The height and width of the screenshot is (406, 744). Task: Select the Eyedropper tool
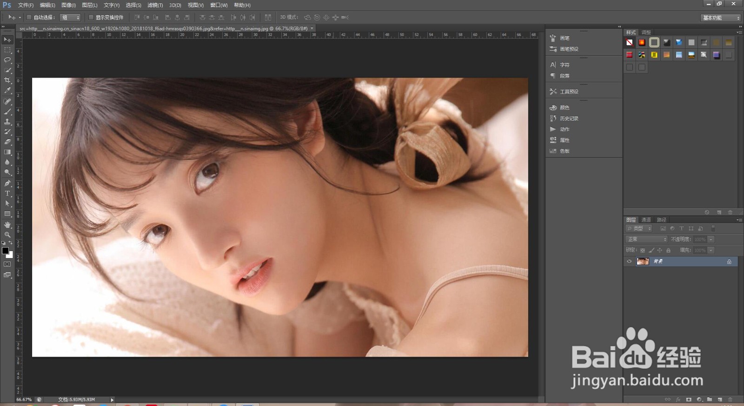coord(7,91)
